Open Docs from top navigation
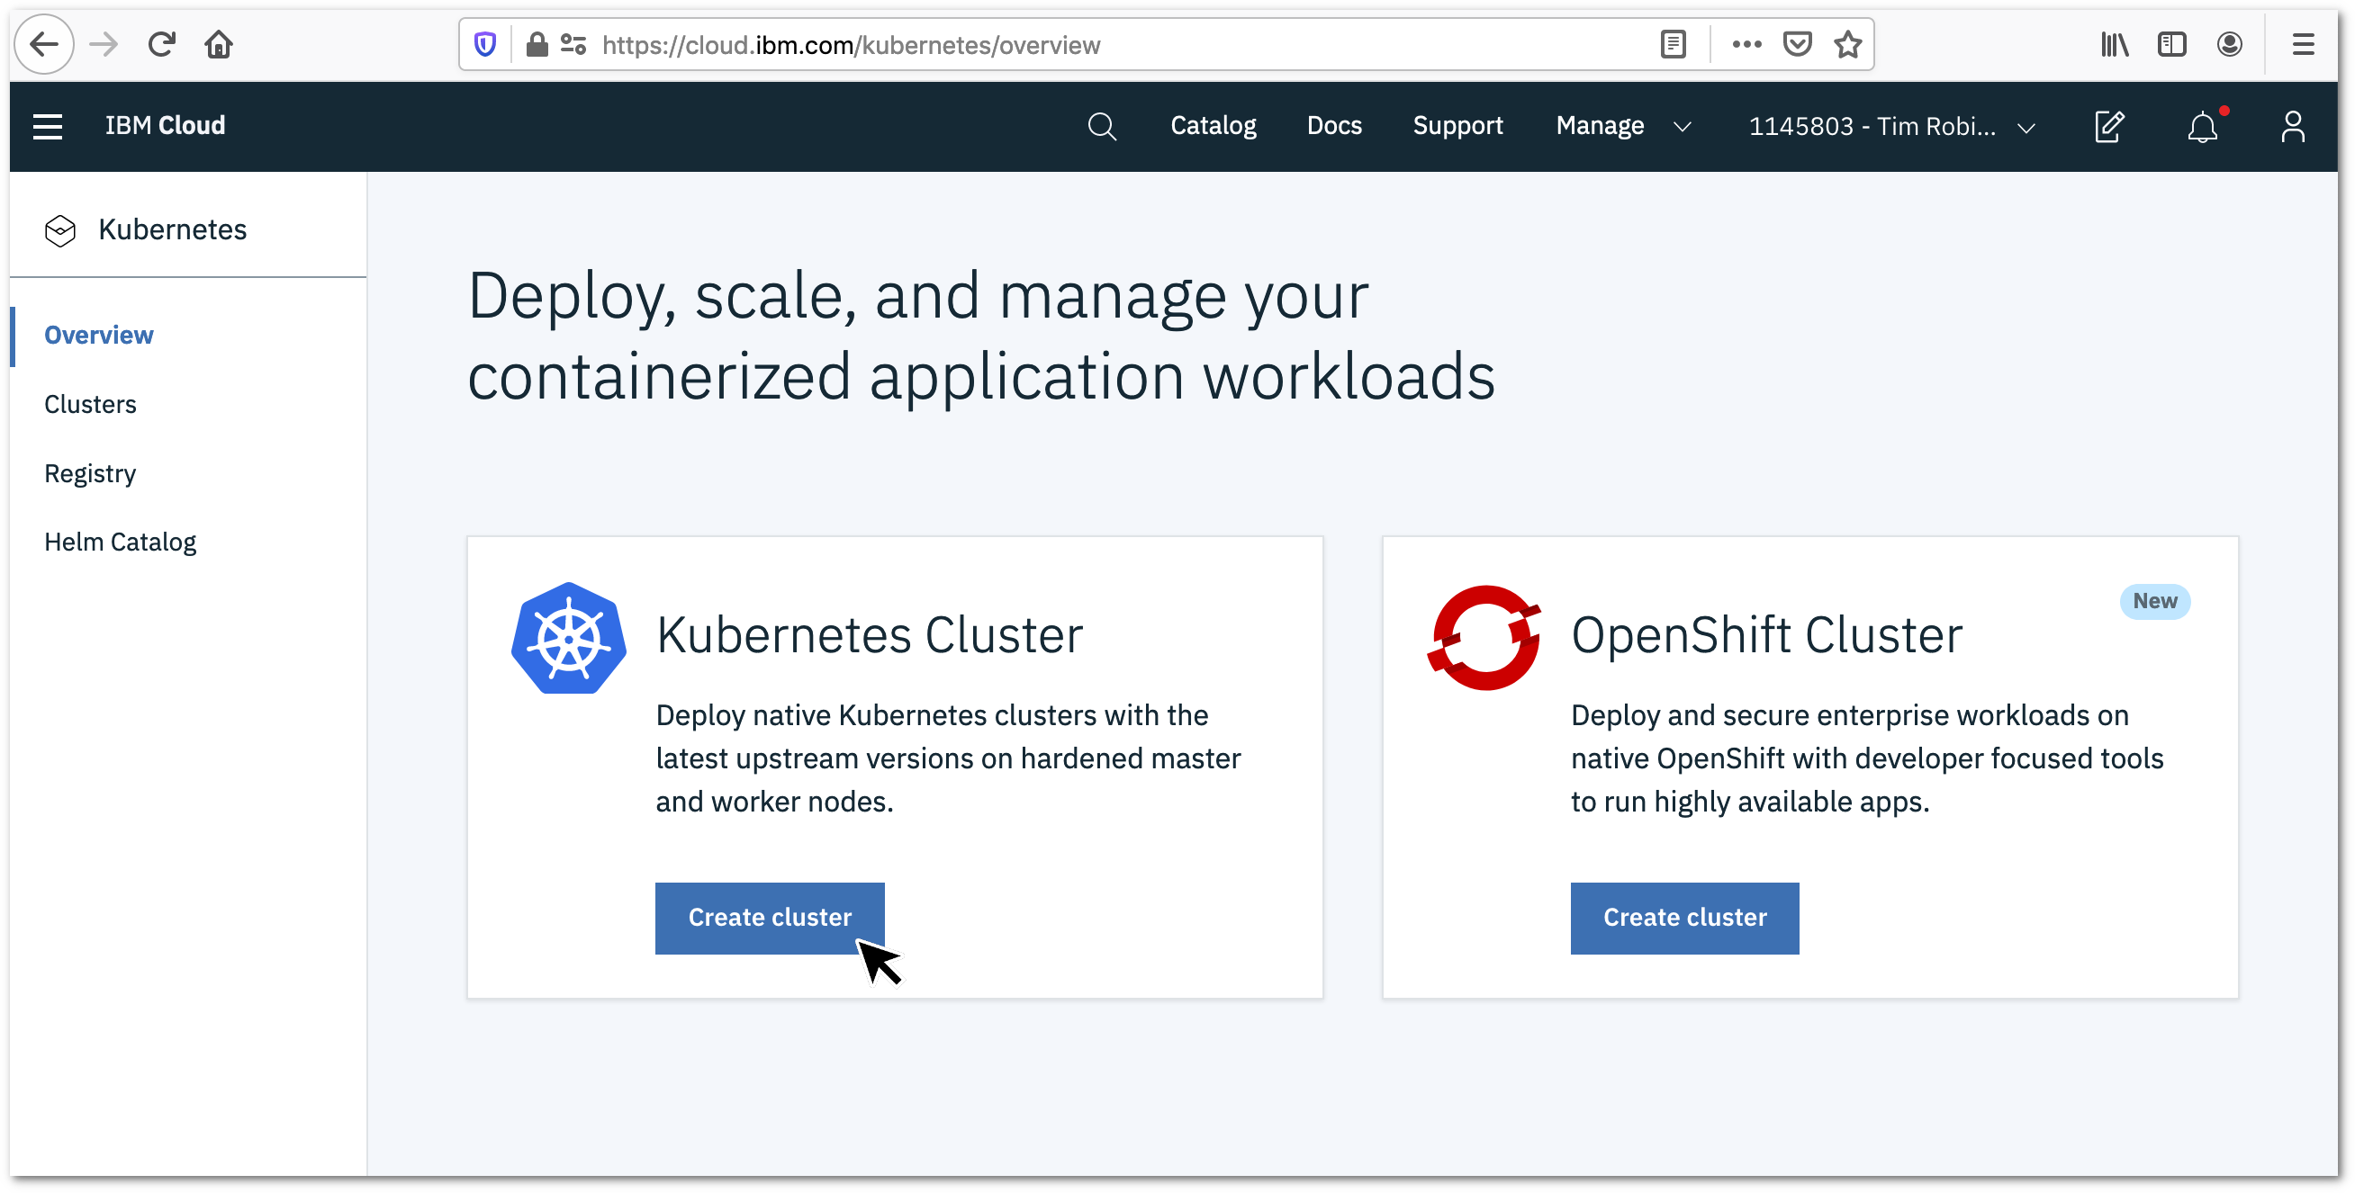Image resolution: width=2355 pixels, height=1193 pixels. pyautogui.click(x=1334, y=126)
